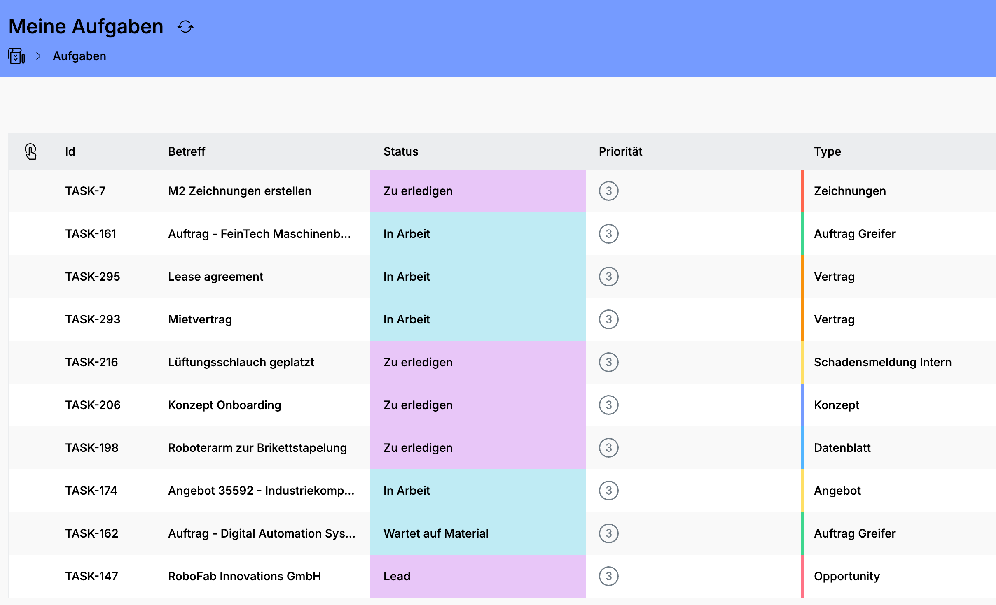Sort by the Priorität column header
The image size is (996, 605).
point(620,151)
